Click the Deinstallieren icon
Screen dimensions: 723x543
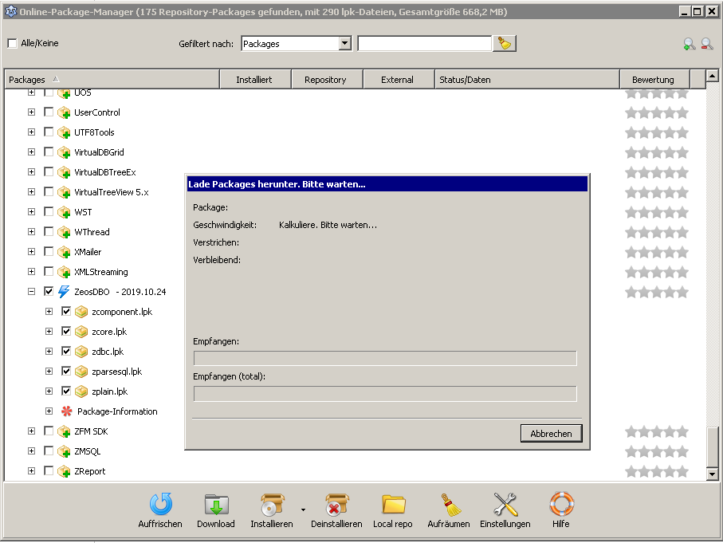point(336,505)
